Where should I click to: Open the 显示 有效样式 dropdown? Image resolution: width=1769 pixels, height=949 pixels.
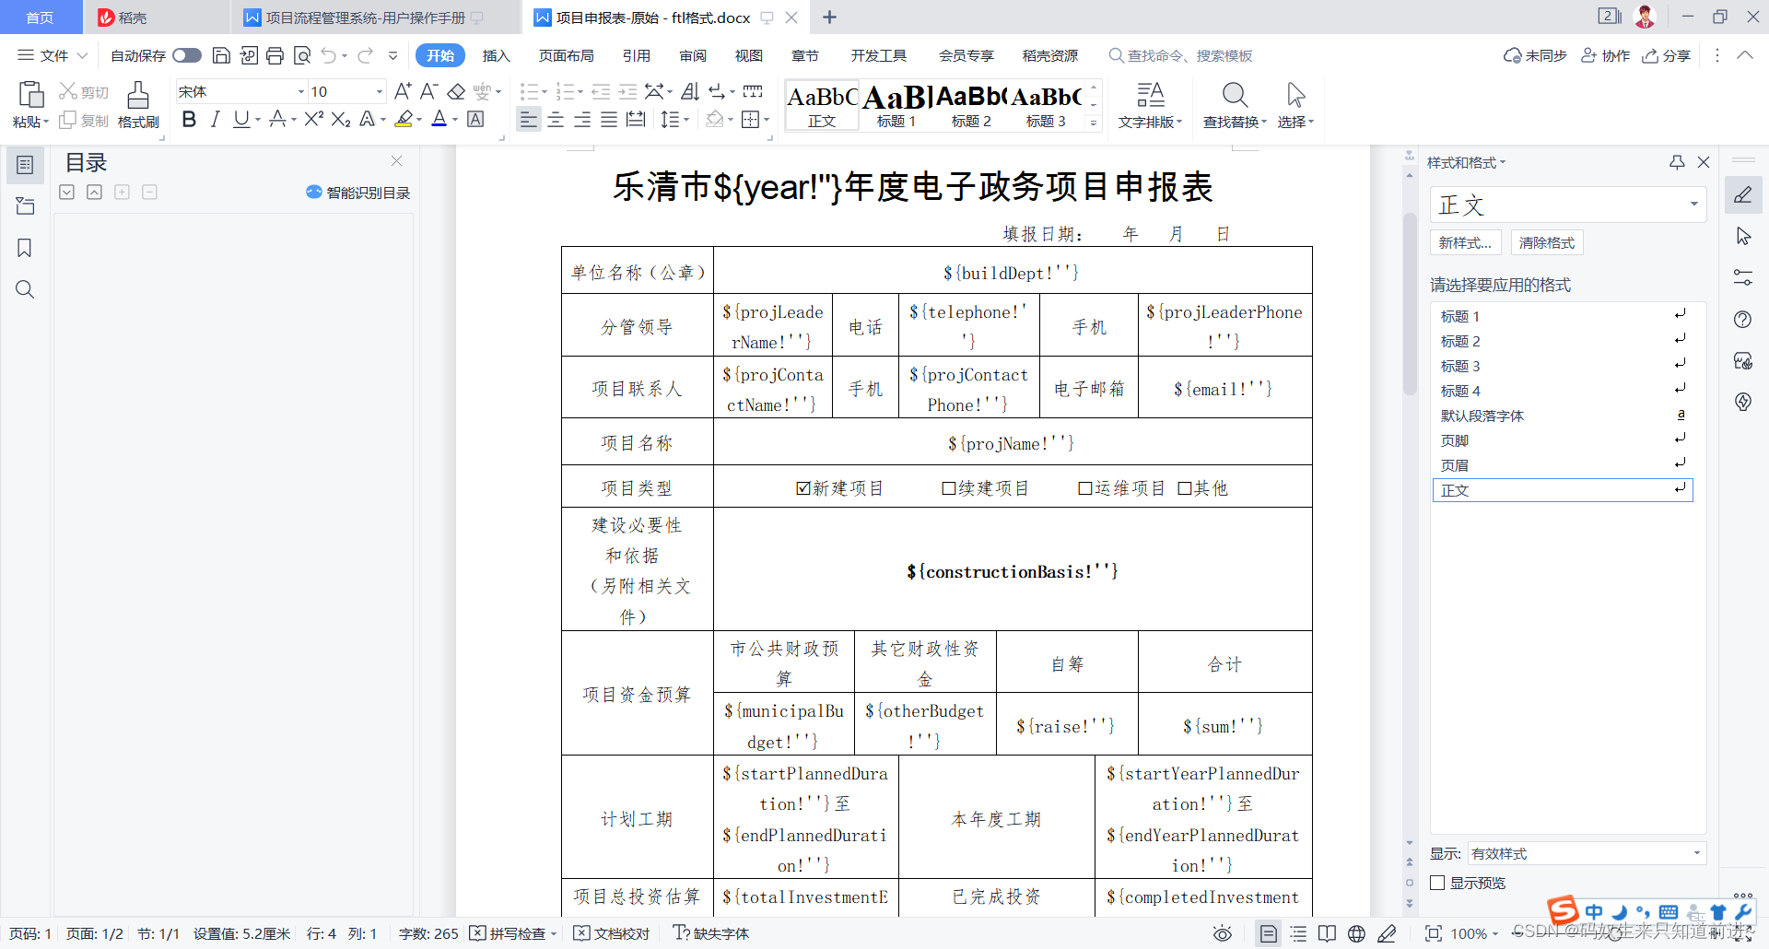click(1696, 853)
